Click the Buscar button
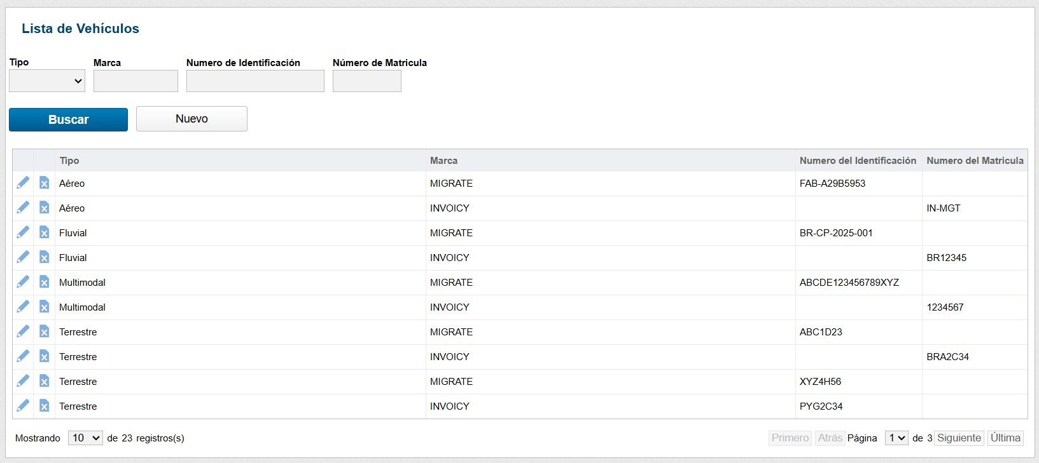 tap(68, 119)
